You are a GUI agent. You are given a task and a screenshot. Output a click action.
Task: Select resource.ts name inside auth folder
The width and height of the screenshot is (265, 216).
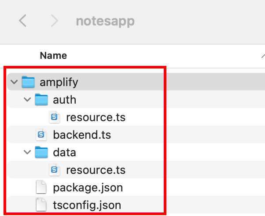pyautogui.click(x=96, y=117)
